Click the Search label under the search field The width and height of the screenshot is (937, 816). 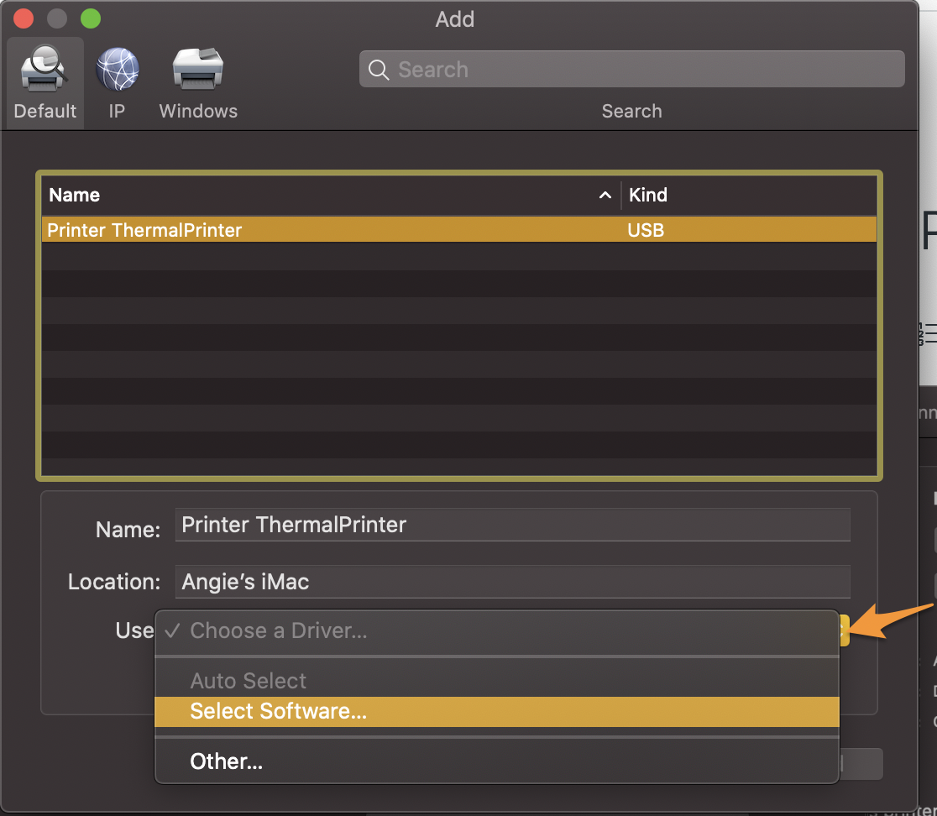[631, 112]
